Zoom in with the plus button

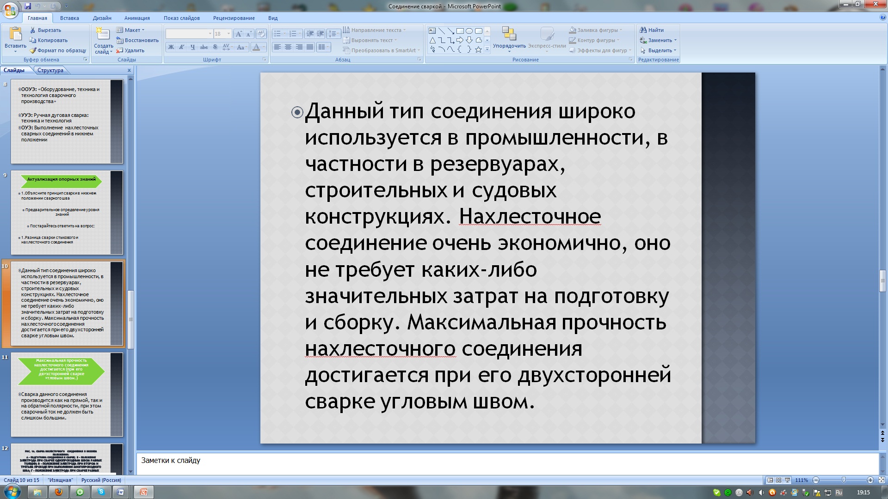pyautogui.click(x=870, y=480)
